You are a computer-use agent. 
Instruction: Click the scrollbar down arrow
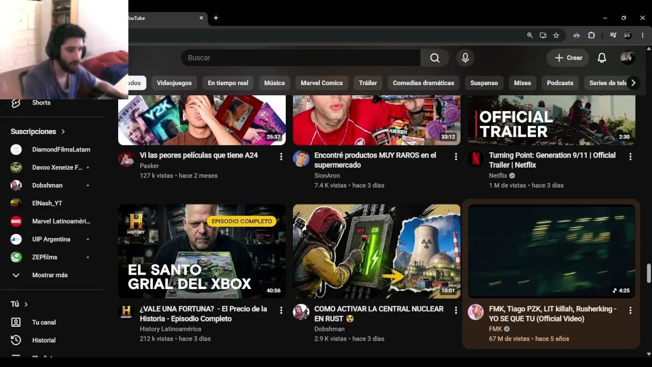point(648,354)
